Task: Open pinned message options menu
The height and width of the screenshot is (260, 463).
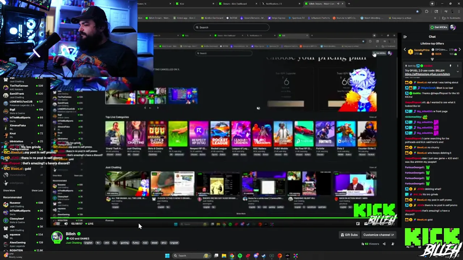Action: click(458, 66)
